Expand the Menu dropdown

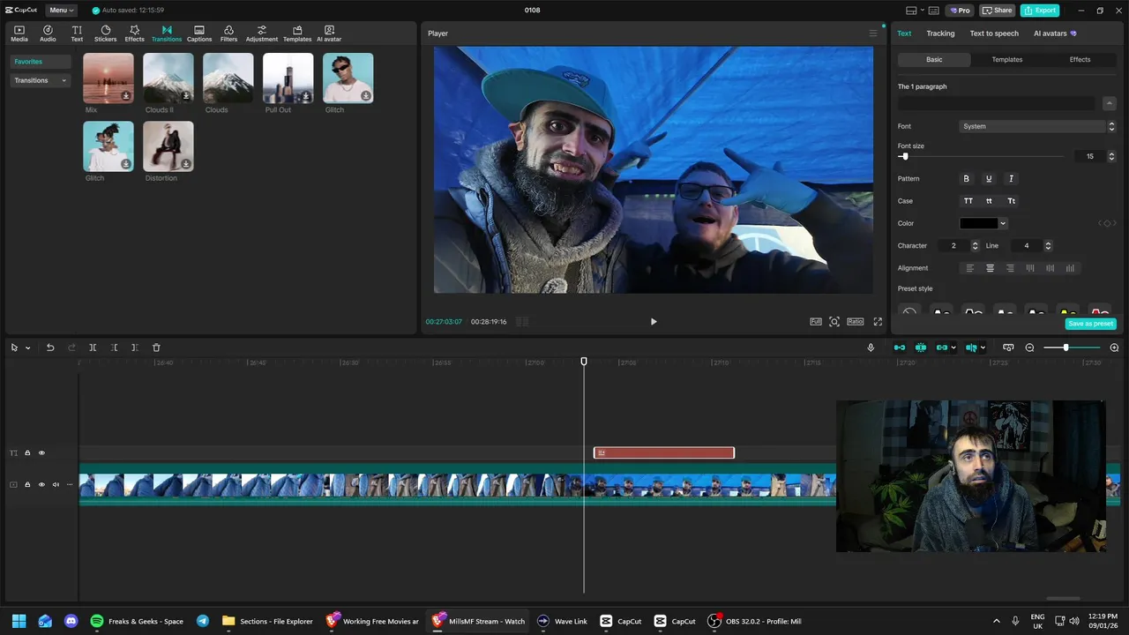pyautogui.click(x=61, y=11)
